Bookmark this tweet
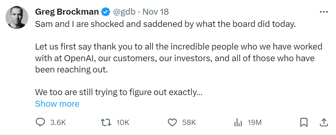336x135 pixels. click(304, 122)
